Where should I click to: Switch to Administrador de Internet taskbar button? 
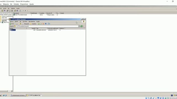[18, 95]
